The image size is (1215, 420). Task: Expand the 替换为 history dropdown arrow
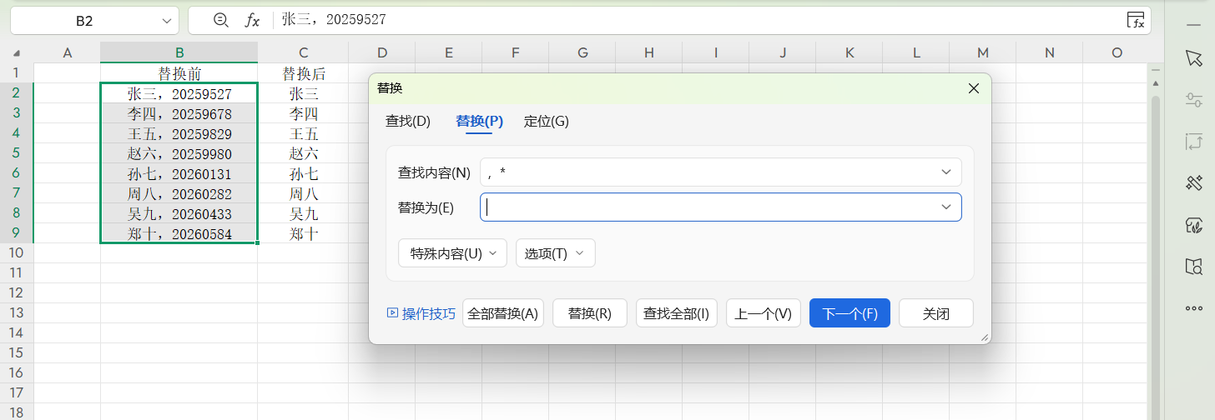click(946, 207)
